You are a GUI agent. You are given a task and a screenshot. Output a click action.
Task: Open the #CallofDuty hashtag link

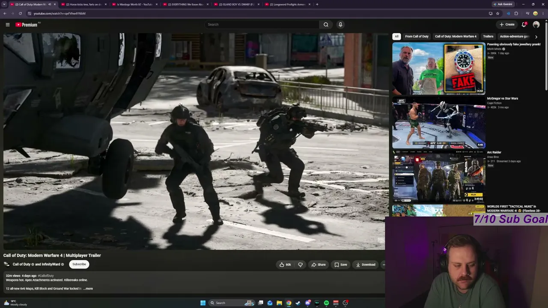pyautogui.click(x=46, y=276)
